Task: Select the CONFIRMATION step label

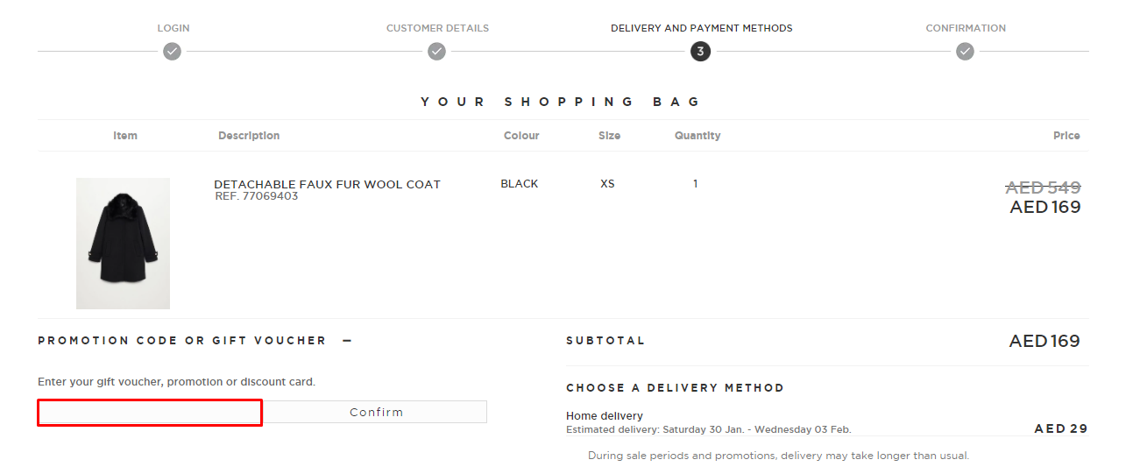Action: pyautogui.click(x=966, y=28)
